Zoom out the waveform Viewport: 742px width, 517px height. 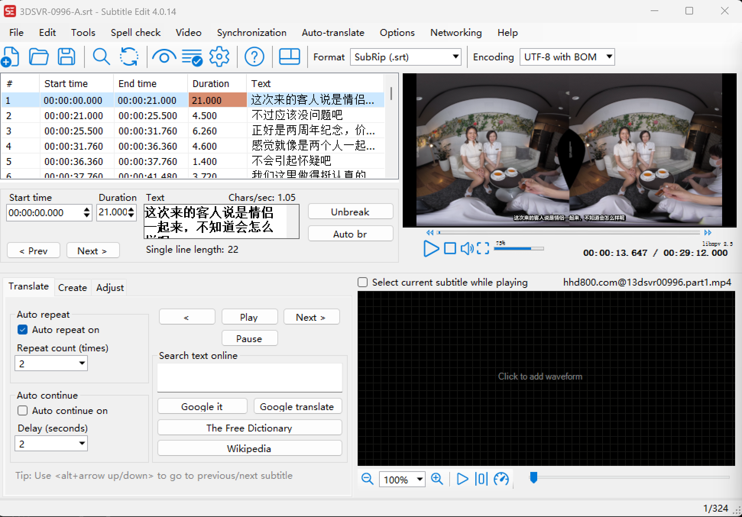pyautogui.click(x=367, y=479)
